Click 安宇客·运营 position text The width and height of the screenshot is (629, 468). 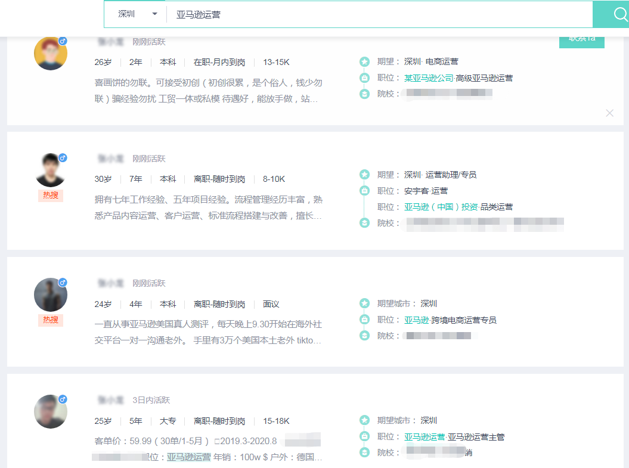point(426,191)
